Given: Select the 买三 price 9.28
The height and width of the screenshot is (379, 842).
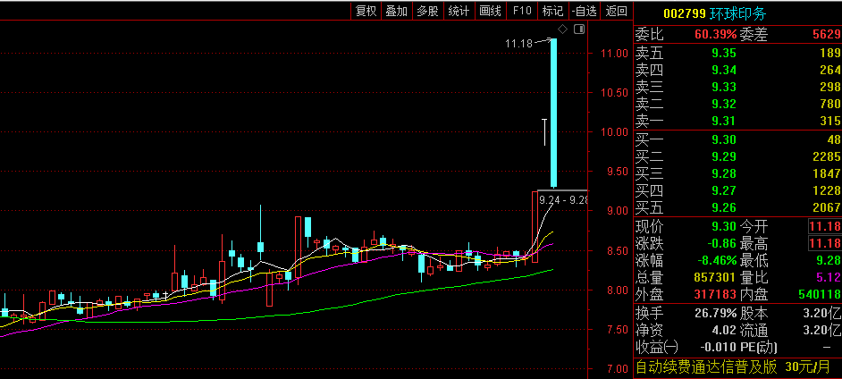Looking at the screenshot, I should pos(724,173).
